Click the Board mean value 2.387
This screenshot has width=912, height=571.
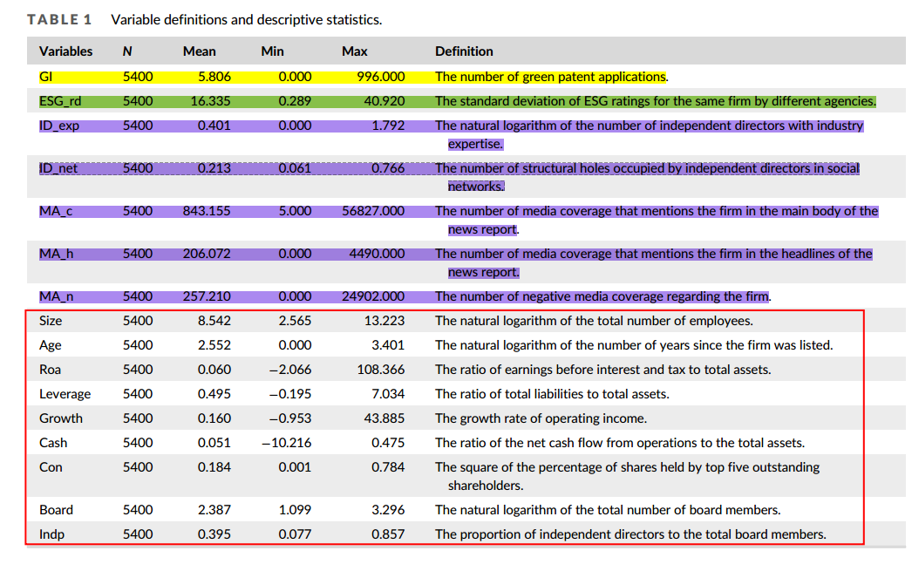pos(214,510)
